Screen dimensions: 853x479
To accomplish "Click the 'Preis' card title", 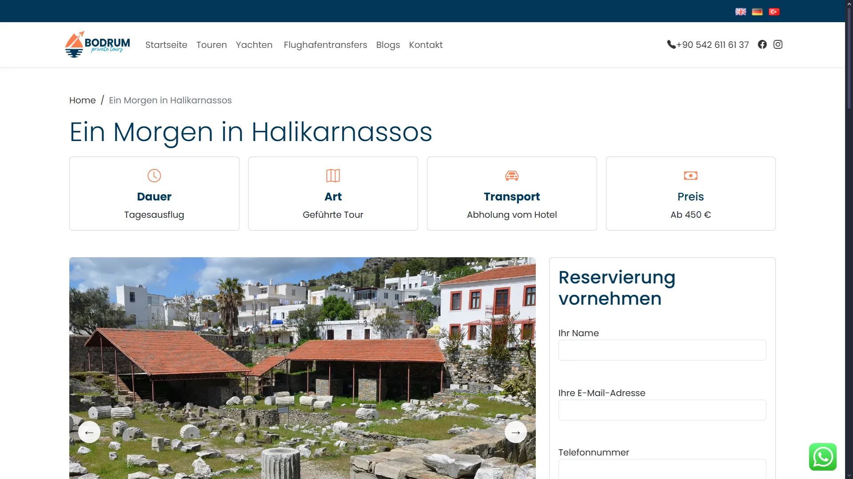I will 691,196.
